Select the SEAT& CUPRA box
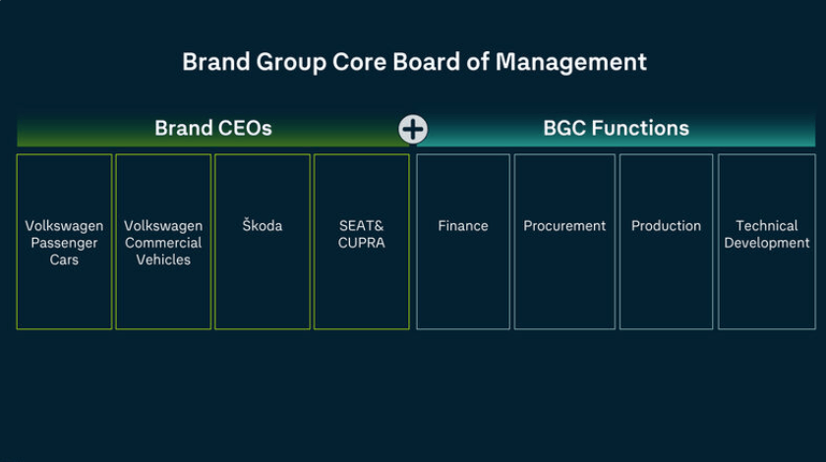Screen dimensions: 826x462 (361, 242)
